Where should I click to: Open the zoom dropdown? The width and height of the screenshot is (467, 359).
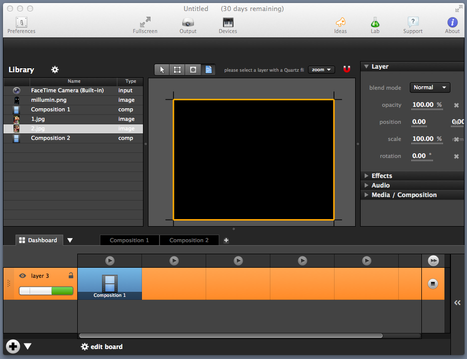(x=322, y=70)
